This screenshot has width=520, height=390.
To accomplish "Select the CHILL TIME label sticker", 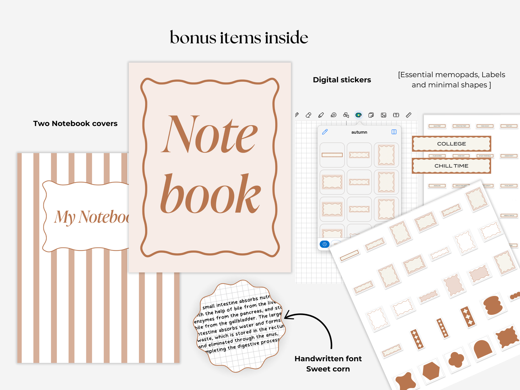I will [451, 166].
